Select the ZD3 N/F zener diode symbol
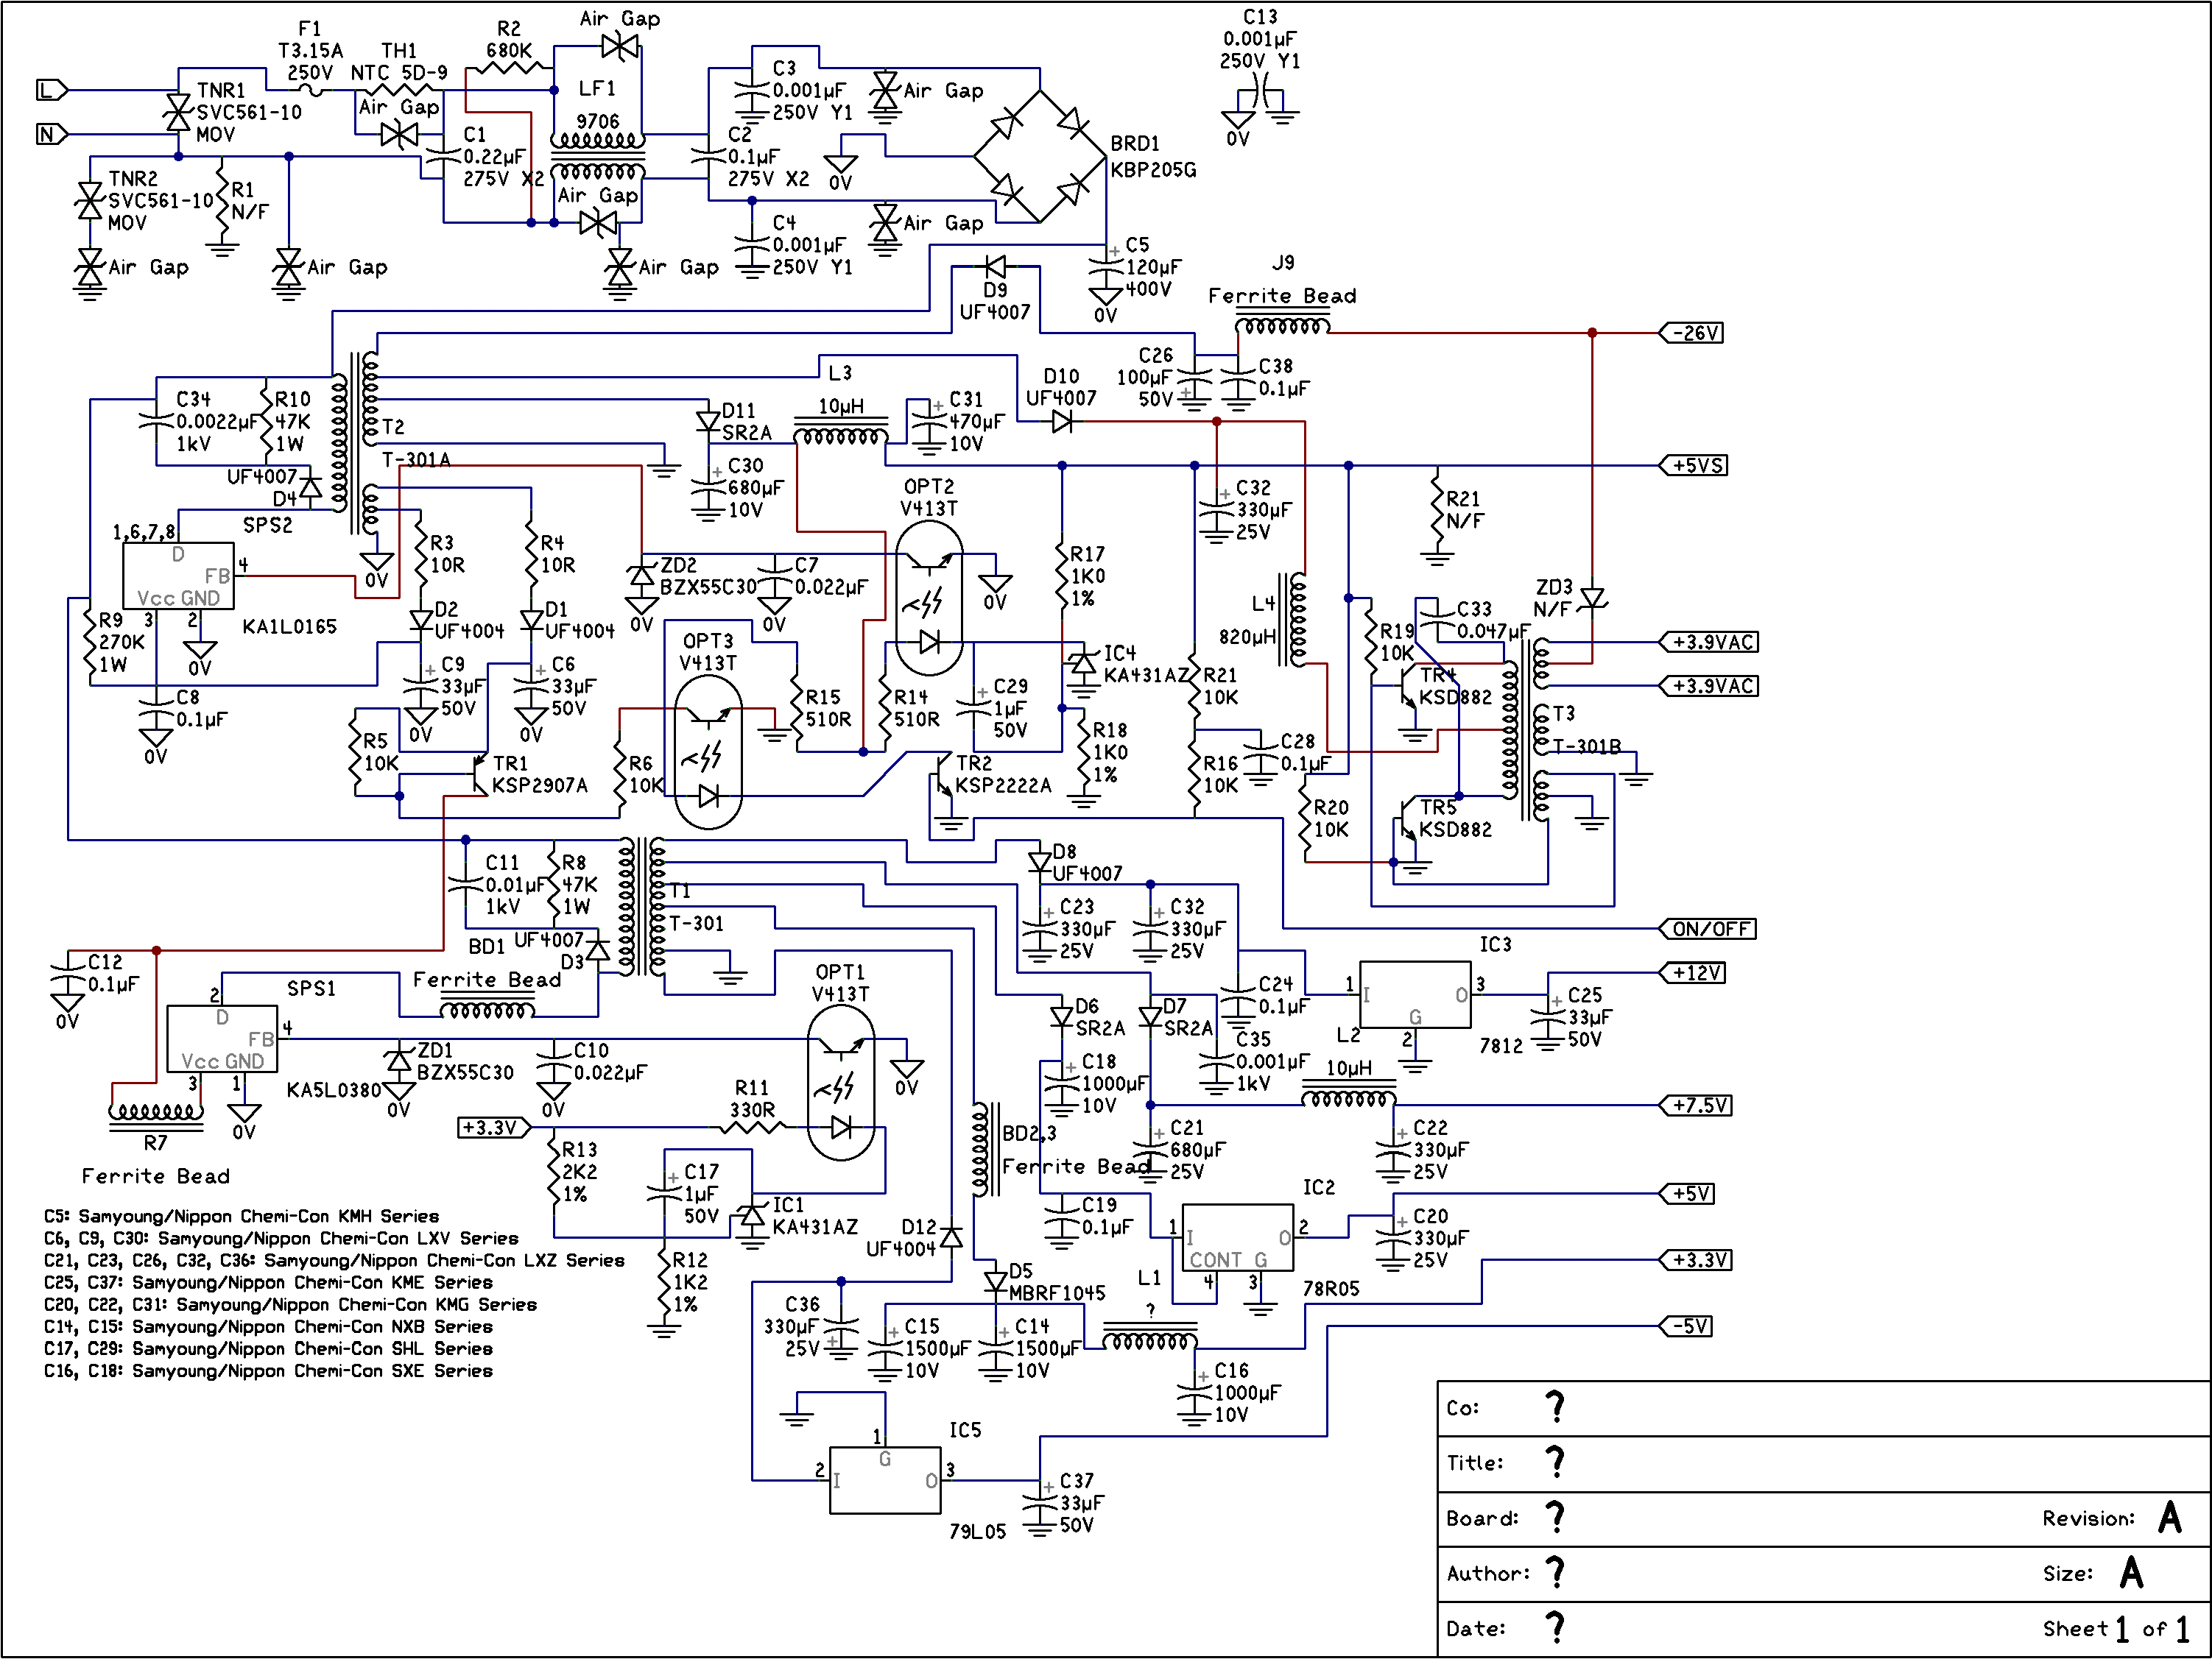Image resolution: width=2212 pixels, height=1659 pixels. 1592,598
